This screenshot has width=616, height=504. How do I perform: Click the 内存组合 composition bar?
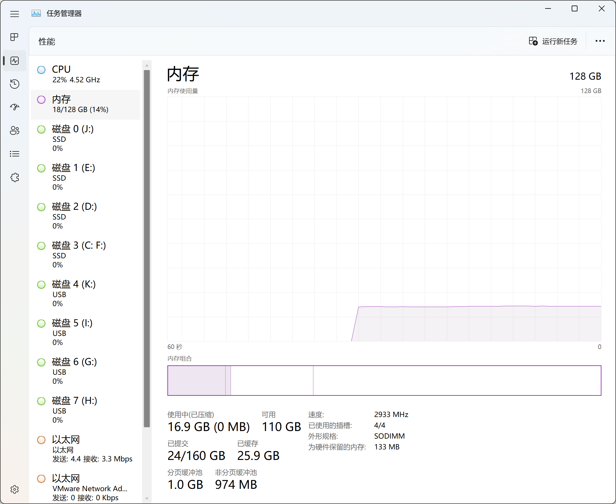point(384,381)
